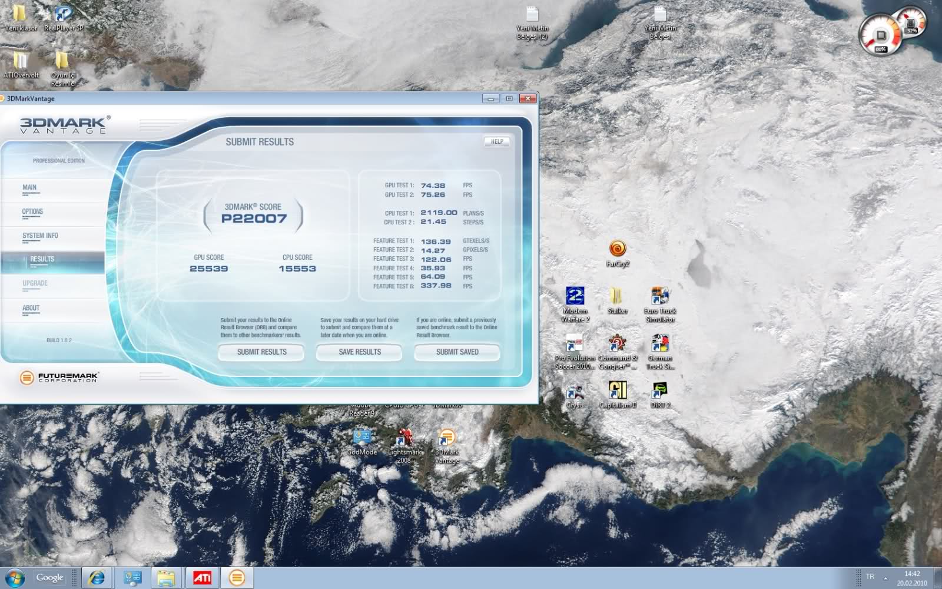Image resolution: width=942 pixels, height=589 pixels.
Task: Open Internet Explorer from the taskbar
Action: click(x=97, y=578)
